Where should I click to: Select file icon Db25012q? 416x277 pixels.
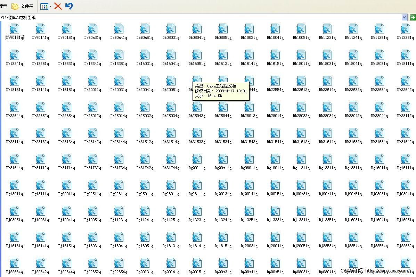coord(92,107)
